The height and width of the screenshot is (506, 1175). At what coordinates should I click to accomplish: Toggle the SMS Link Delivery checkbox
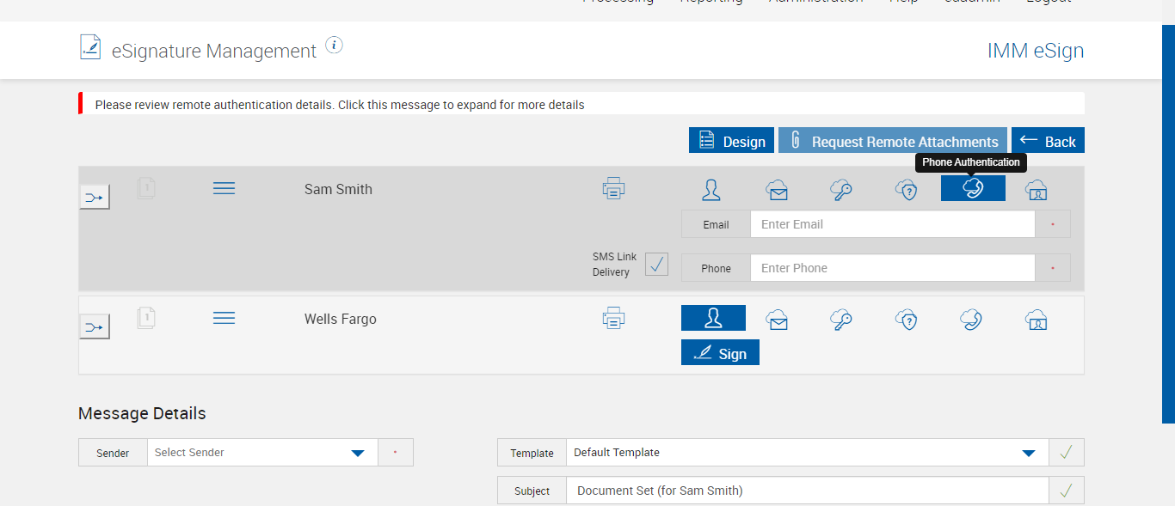(656, 265)
